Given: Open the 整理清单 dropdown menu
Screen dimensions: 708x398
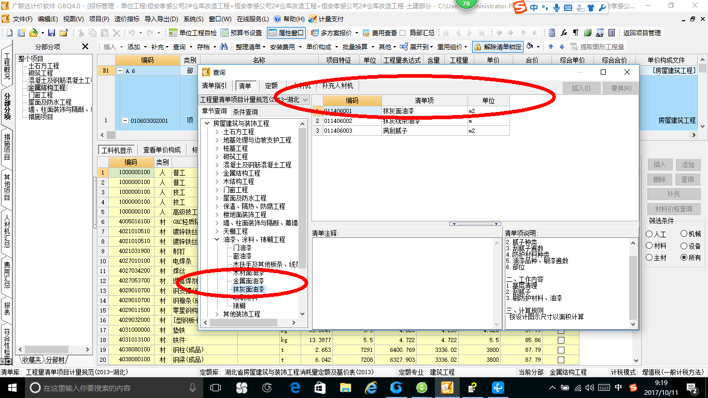Looking at the screenshot, I should click(x=251, y=47).
